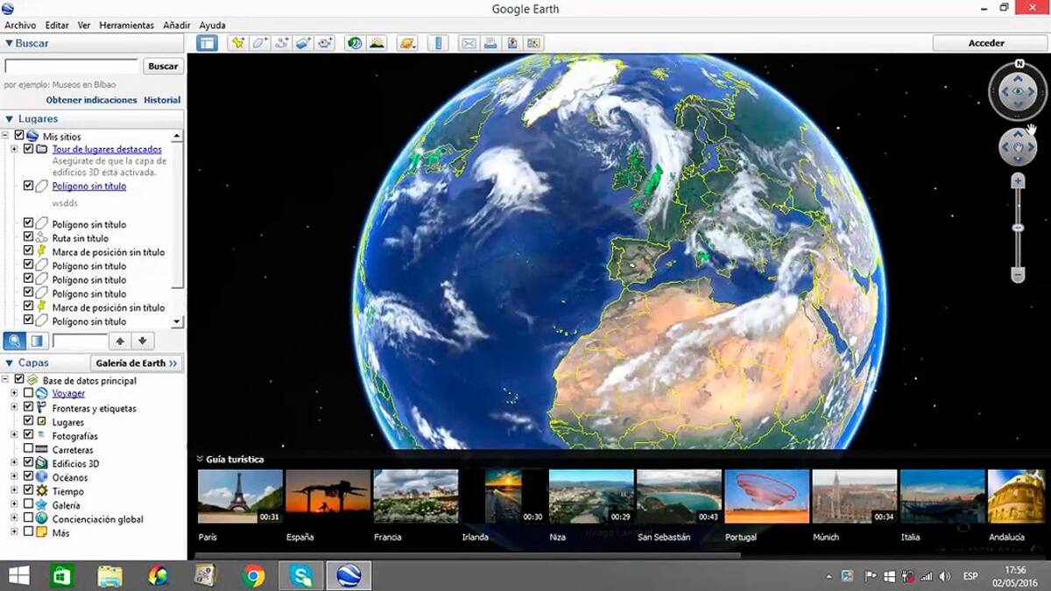Open the Añadir menu

177,25
